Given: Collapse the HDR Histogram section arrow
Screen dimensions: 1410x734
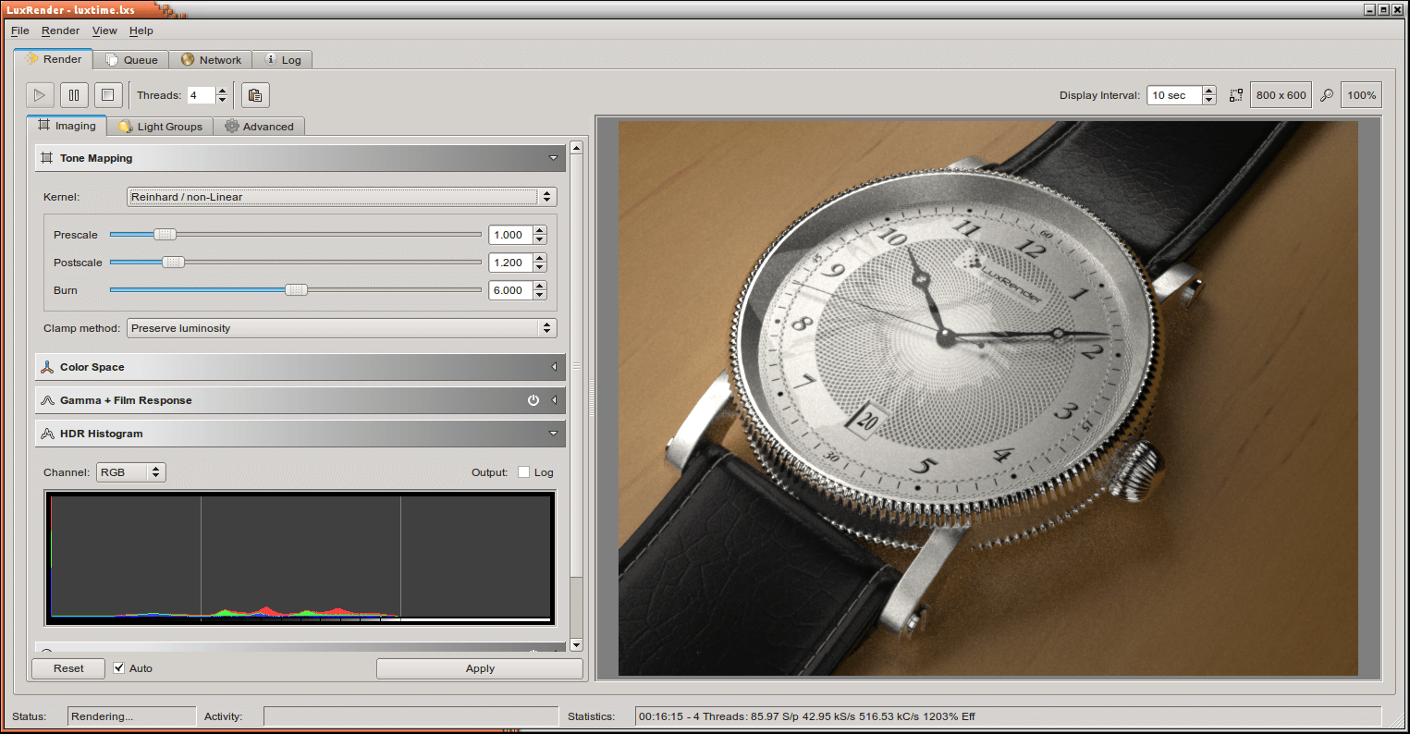Looking at the screenshot, I should coord(554,434).
